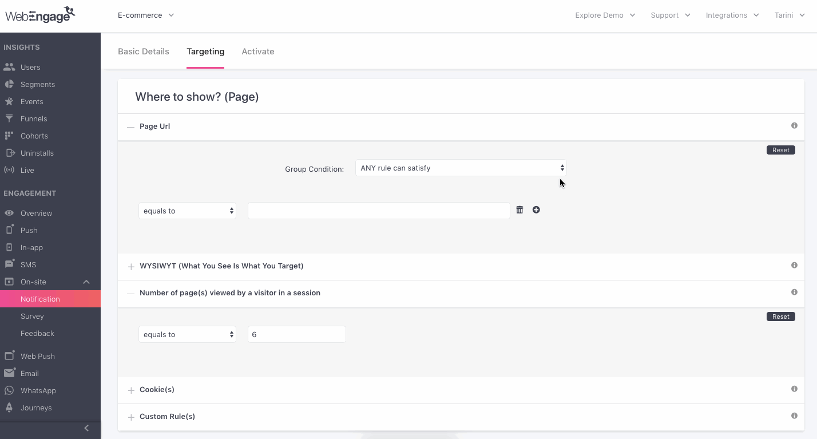Open the Web Push icon
This screenshot has width=817, height=439.
(x=9, y=356)
